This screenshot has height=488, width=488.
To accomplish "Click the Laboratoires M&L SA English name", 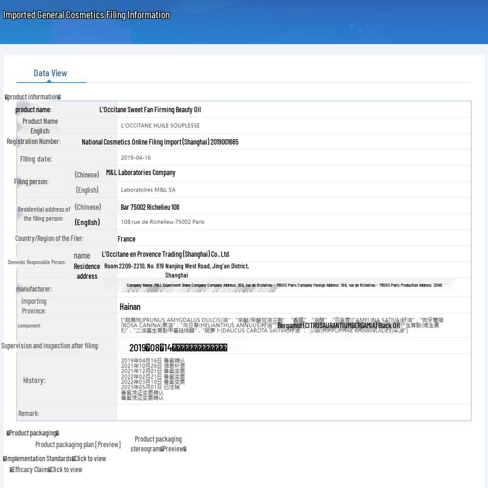I will point(148,190).
